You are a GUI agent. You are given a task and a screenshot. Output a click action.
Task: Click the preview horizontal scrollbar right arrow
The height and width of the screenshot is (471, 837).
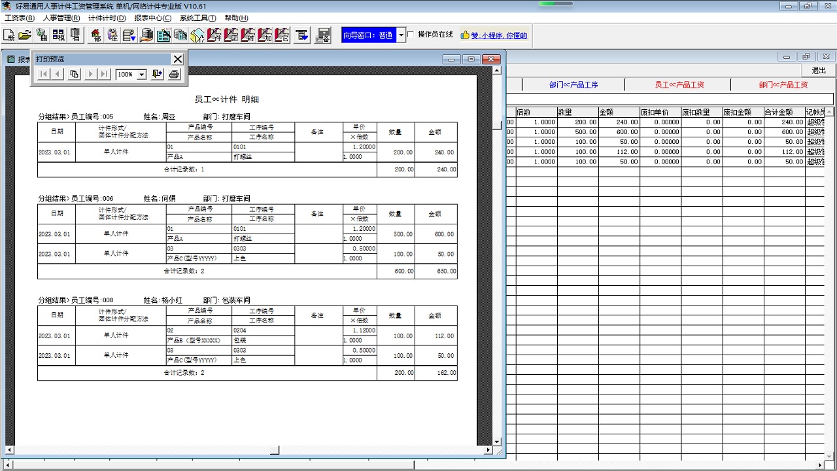(x=488, y=450)
